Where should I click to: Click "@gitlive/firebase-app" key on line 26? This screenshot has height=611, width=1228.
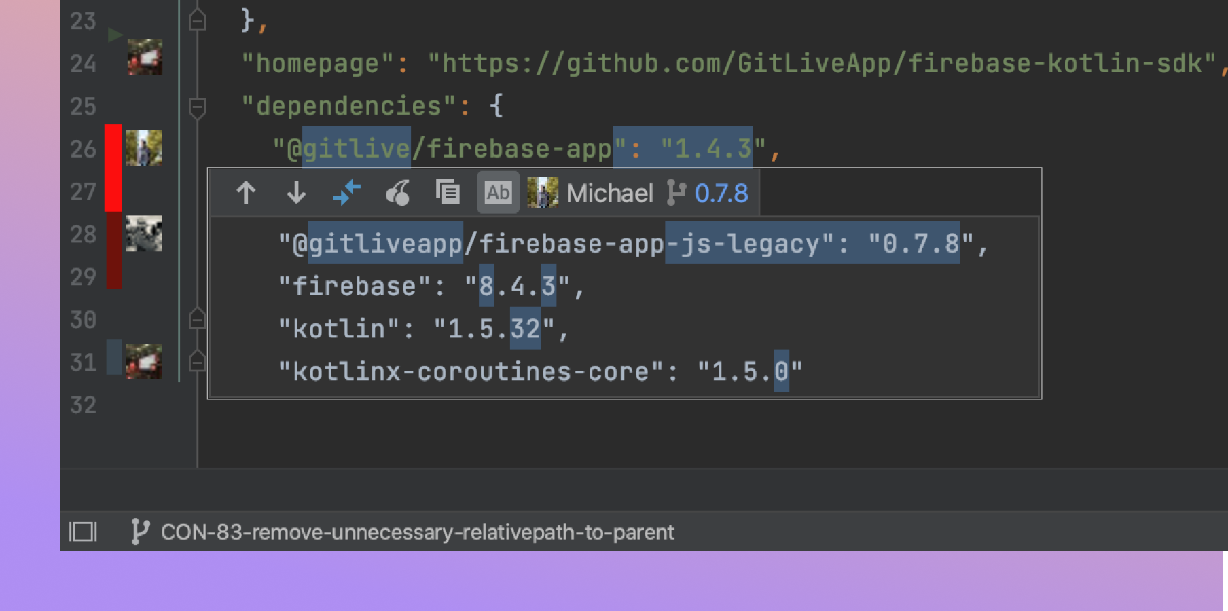pyautogui.click(x=450, y=149)
